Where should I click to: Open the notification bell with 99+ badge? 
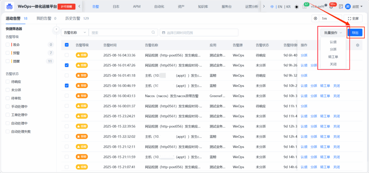coord(331,6)
